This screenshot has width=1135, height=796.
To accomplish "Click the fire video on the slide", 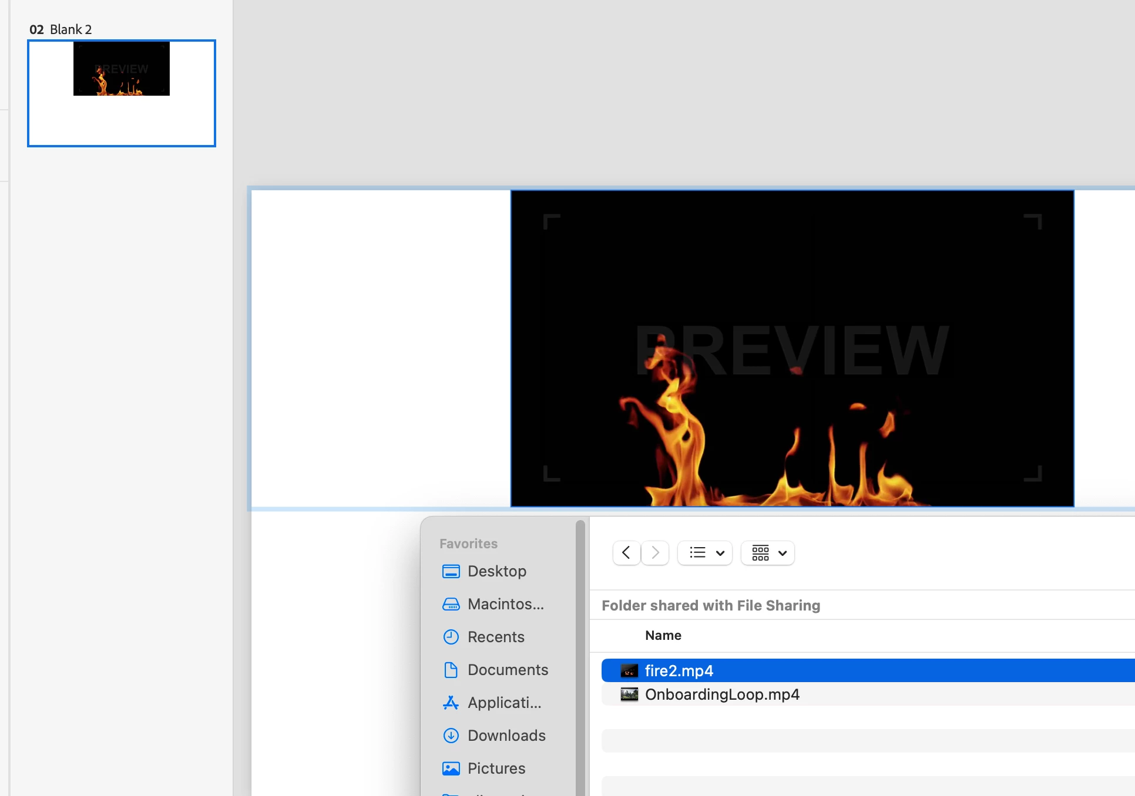I will [x=792, y=349].
